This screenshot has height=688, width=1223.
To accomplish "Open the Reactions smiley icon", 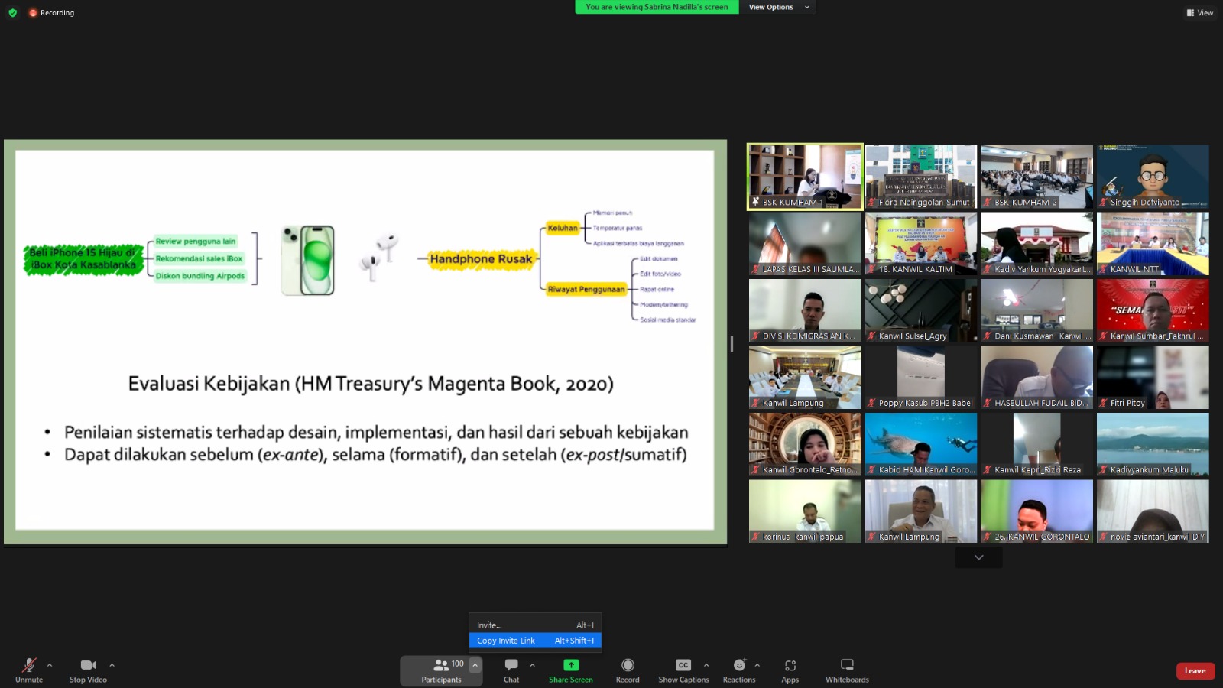I will click(x=739, y=665).
